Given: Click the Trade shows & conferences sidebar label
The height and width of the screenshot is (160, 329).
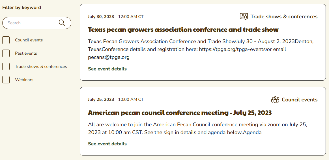Looking at the screenshot, I should (41, 66).
